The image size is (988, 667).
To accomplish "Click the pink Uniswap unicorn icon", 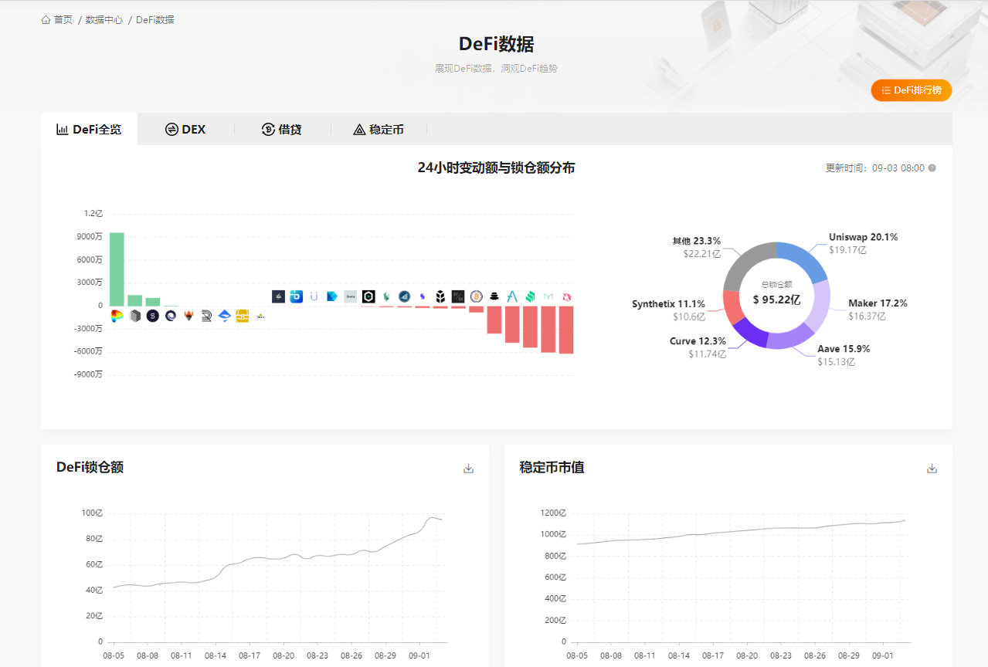I will (x=565, y=296).
